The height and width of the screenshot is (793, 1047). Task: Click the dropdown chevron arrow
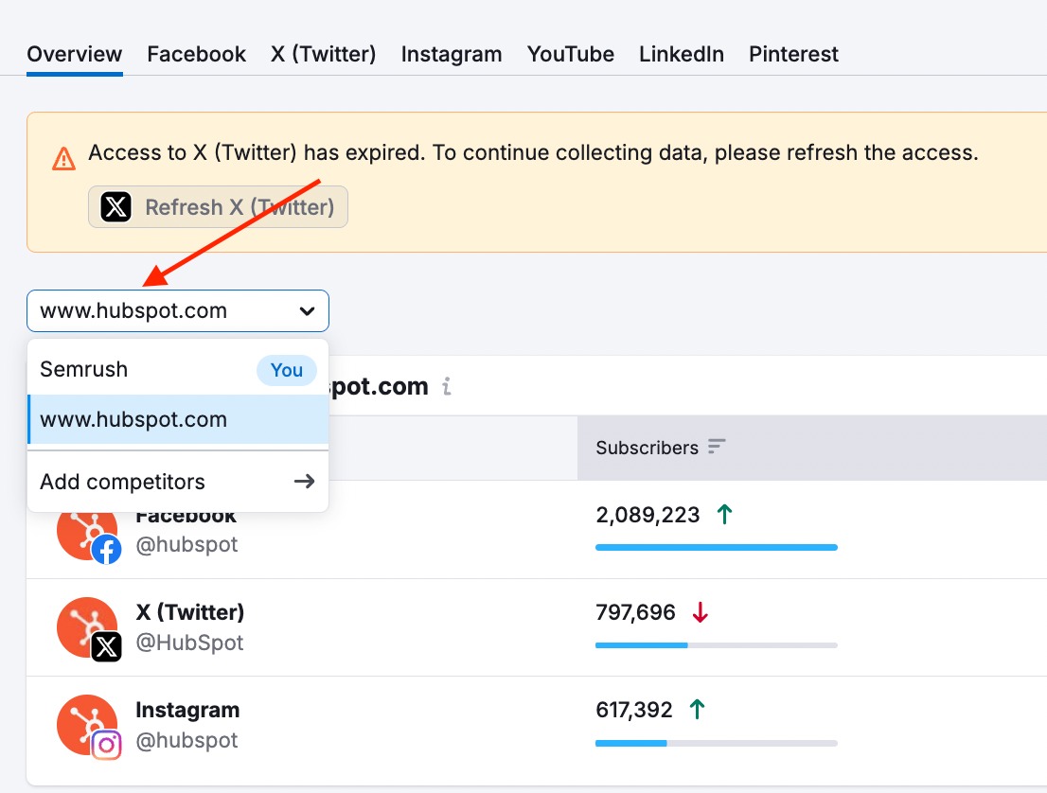click(307, 311)
